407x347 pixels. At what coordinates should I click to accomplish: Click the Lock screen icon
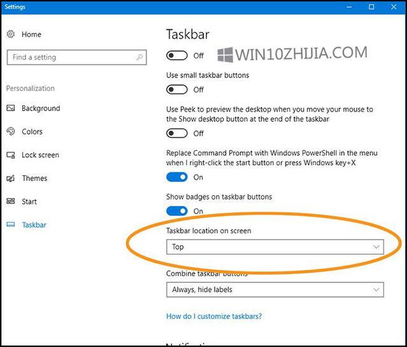point(11,155)
